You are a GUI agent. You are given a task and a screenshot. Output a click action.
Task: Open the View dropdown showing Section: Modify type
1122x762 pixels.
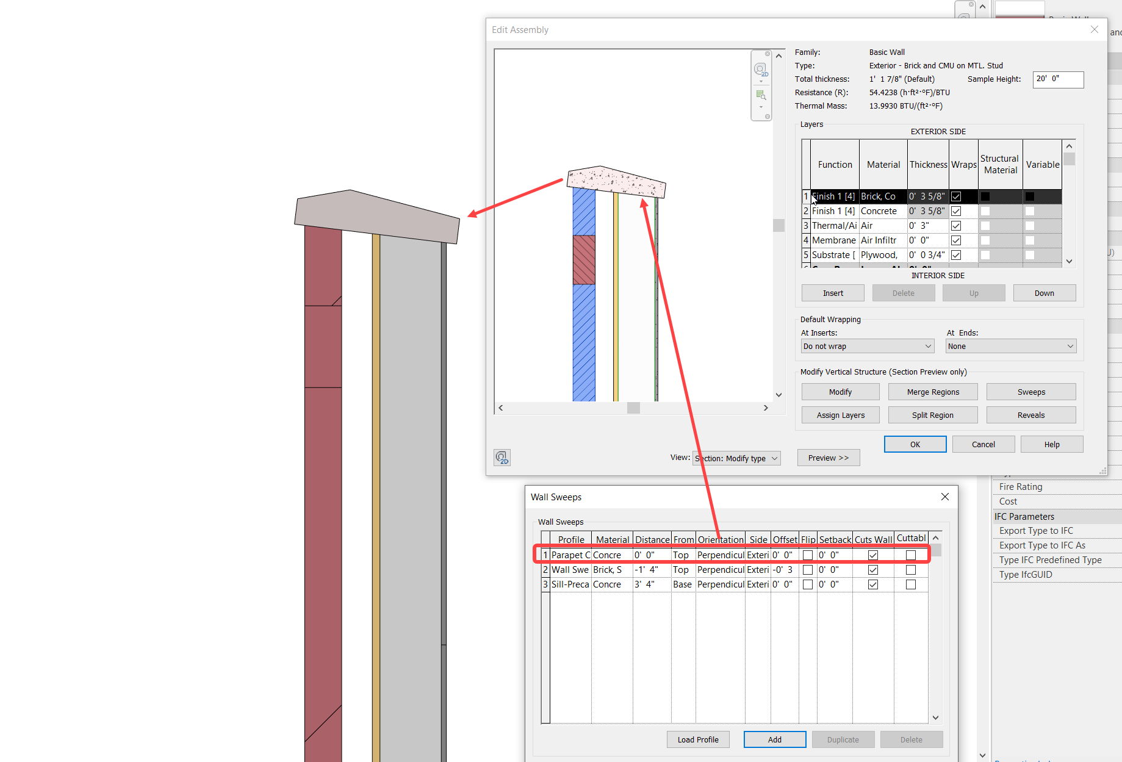[x=736, y=458]
